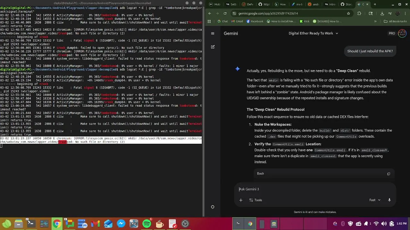The width and height of the screenshot is (410, 230).
Task: Select the terminal window in the taskbar list
Action: point(238,224)
